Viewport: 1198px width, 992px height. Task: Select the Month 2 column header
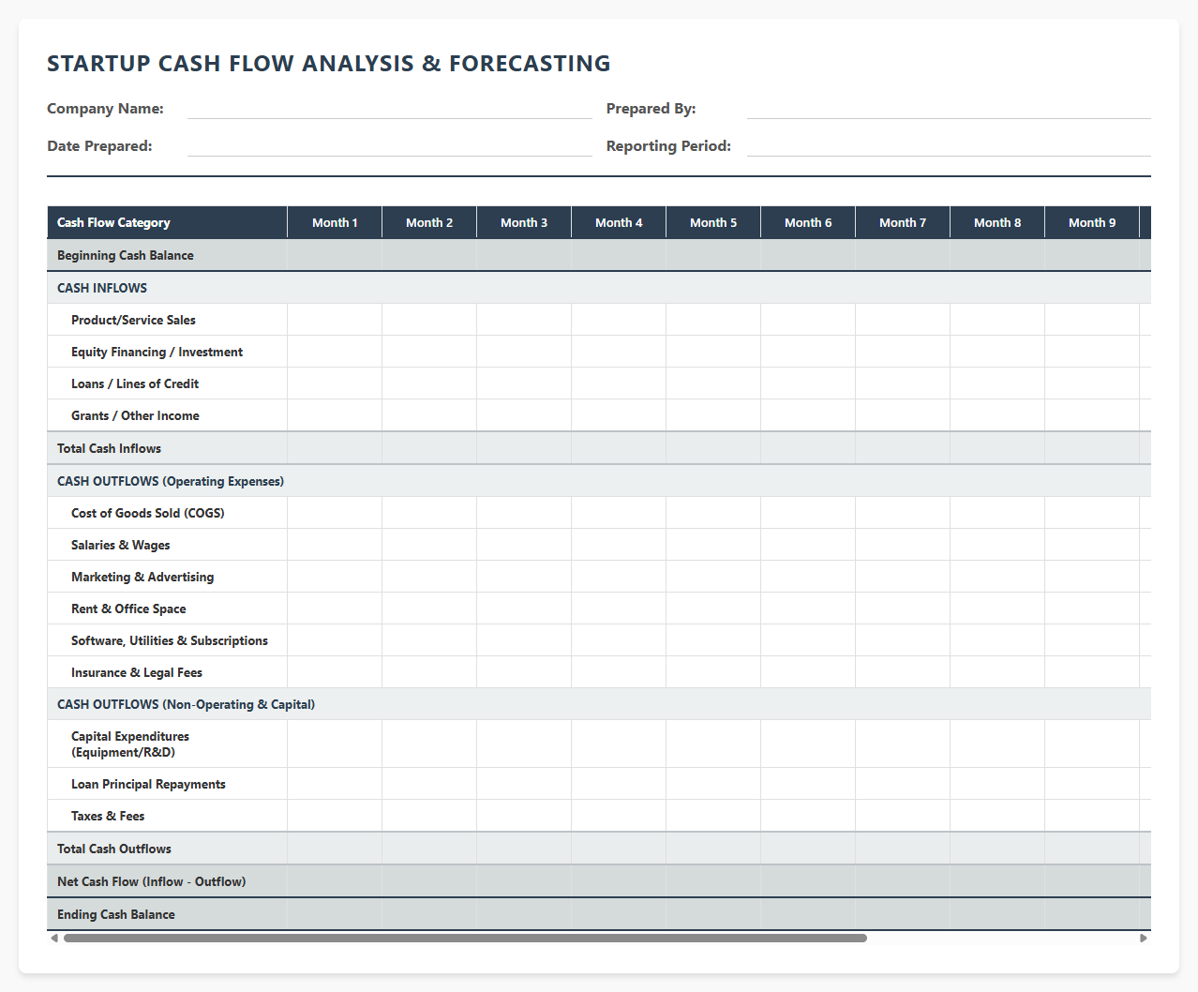[429, 222]
